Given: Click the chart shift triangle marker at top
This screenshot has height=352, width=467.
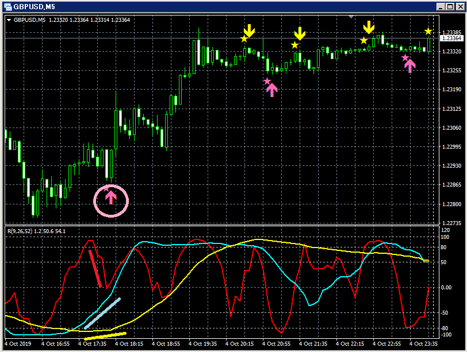Looking at the screenshot, I should click(351, 17).
